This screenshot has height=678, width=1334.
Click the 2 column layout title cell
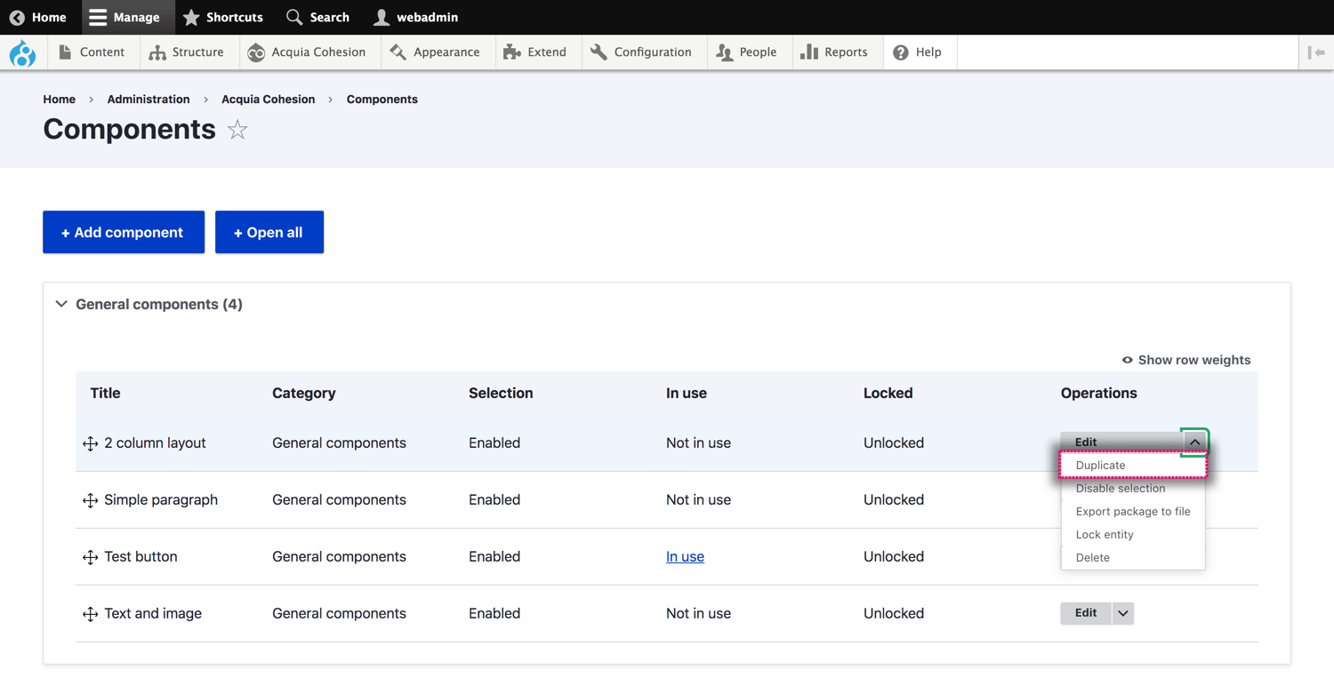point(155,443)
